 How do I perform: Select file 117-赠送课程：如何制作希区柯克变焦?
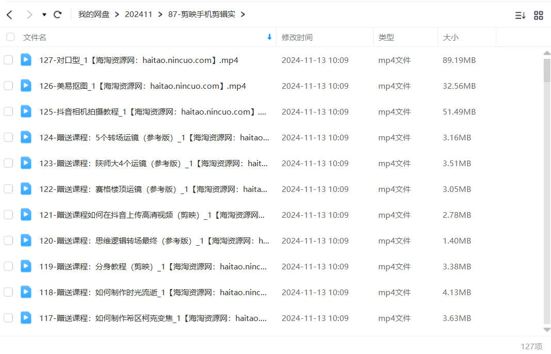click(153, 318)
